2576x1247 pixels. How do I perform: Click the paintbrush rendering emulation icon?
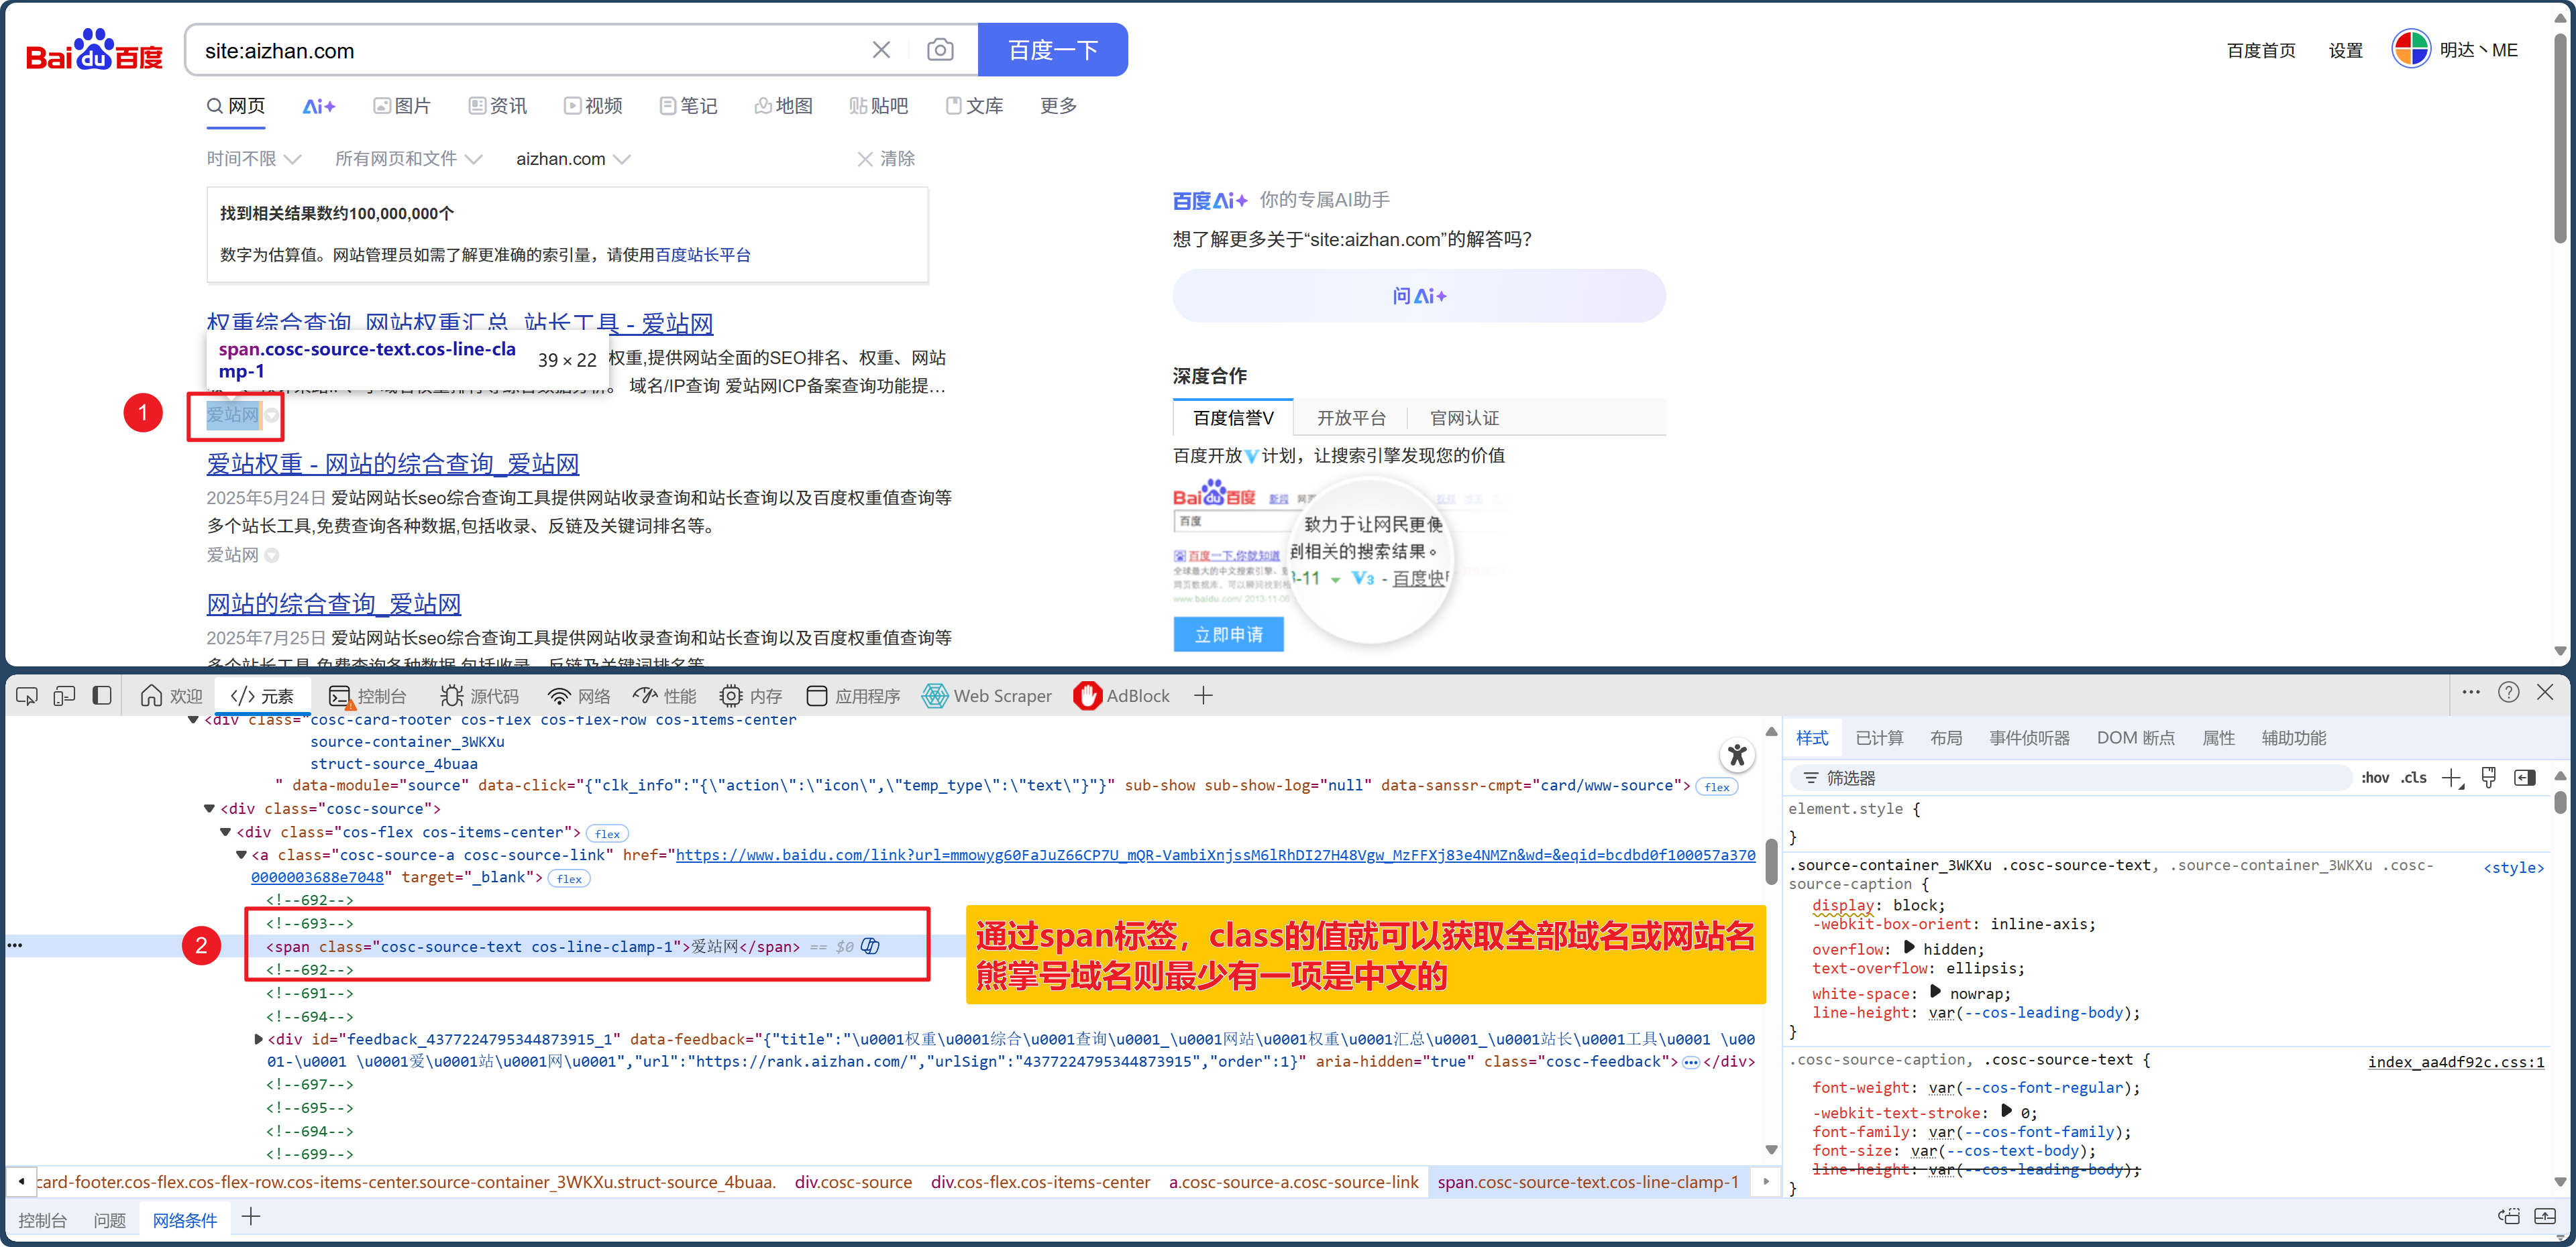click(2489, 778)
